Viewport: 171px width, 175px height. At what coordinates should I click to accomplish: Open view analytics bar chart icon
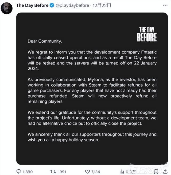tap(122, 171)
